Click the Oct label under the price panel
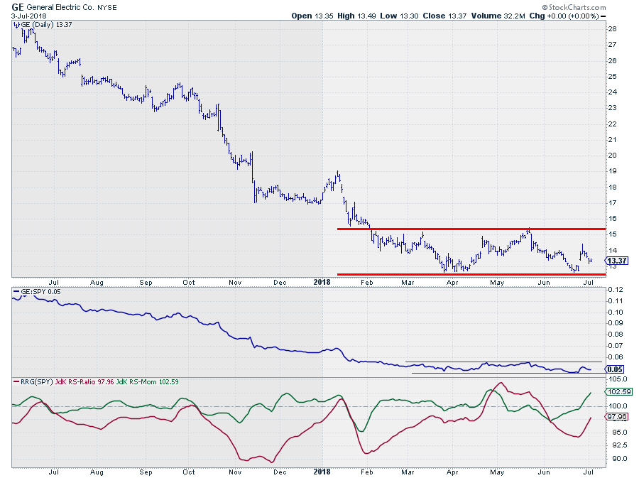This screenshot has height=478, width=639. [188, 283]
